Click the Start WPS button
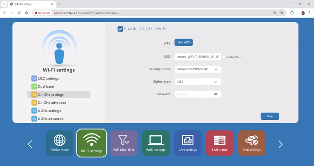The width and height of the screenshot is (314, 166). [x=184, y=42]
